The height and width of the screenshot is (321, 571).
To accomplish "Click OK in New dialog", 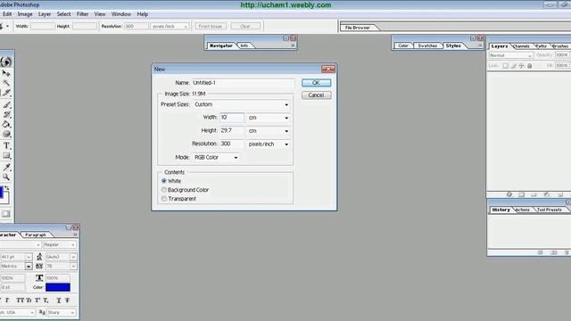I will 316,83.
